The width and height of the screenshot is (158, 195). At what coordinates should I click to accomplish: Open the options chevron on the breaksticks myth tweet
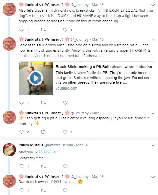tap(153, 5)
